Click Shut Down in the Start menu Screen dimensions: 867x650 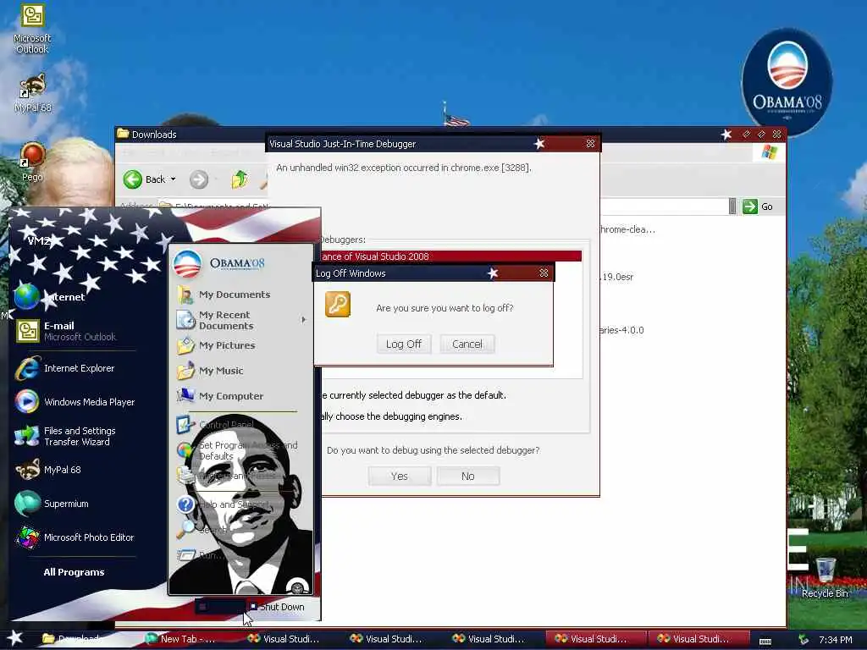coord(277,606)
